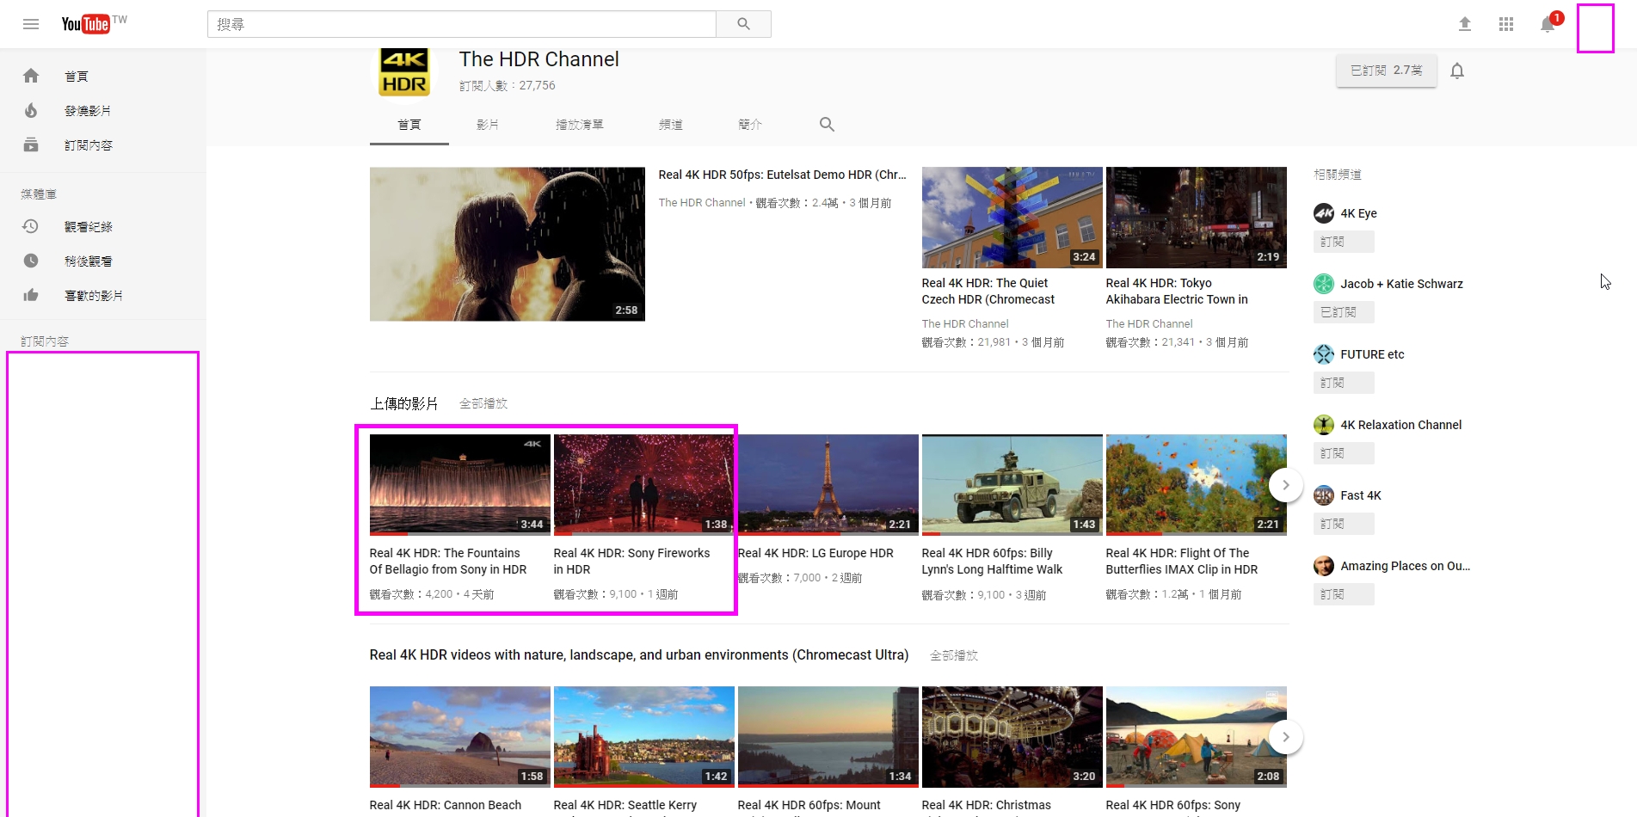Open Eutelsat Demo HDR video title

[782, 175]
